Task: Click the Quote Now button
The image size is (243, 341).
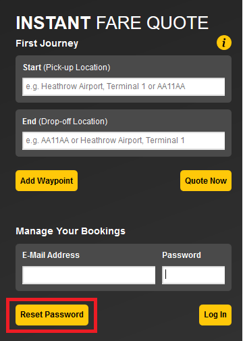Action: point(206,181)
